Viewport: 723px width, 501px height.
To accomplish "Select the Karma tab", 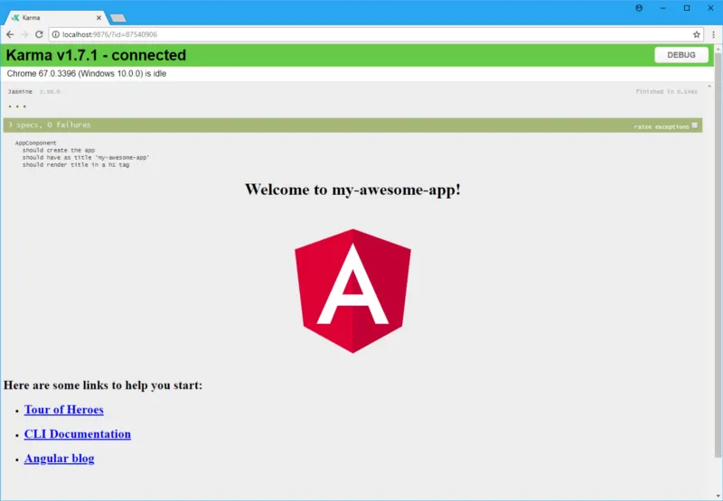I will [x=56, y=17].
